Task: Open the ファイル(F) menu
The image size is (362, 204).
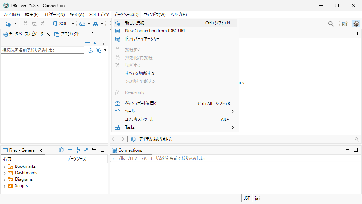Action: tap(11, 15)
